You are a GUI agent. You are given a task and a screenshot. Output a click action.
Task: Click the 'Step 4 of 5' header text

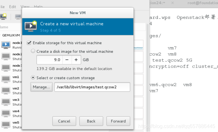click(50, 30)
